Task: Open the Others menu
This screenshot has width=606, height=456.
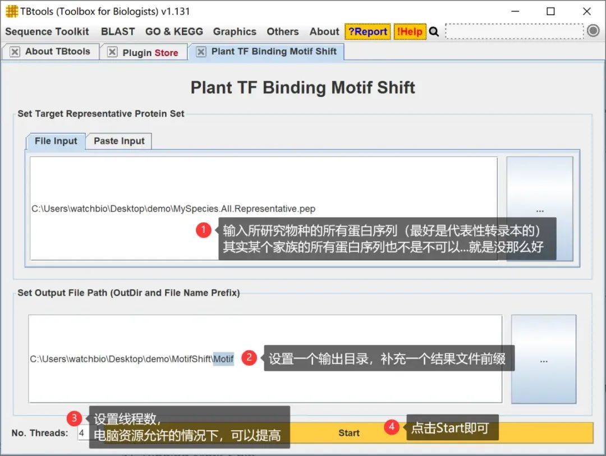Action: [x=282, y=31]
